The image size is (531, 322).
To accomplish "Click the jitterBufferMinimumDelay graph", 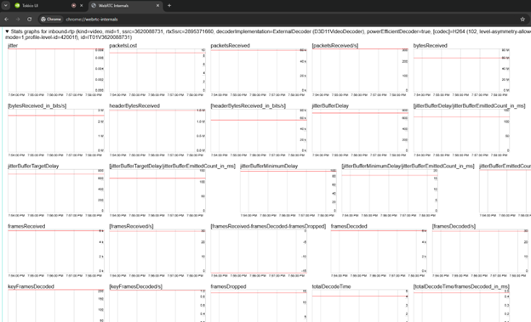I will [288, 190].
